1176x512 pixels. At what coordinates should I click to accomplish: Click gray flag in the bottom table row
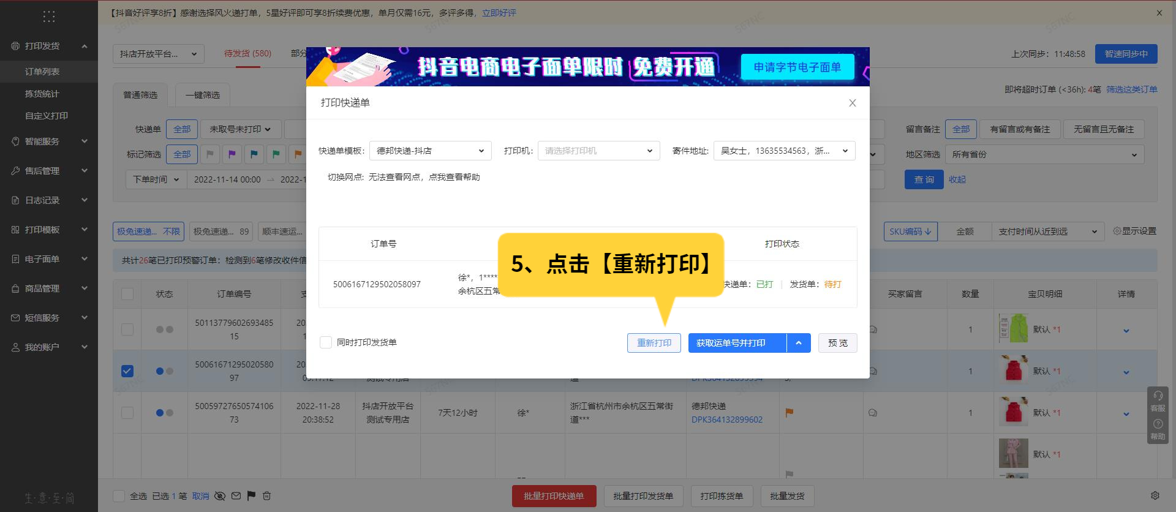point(790,474)
